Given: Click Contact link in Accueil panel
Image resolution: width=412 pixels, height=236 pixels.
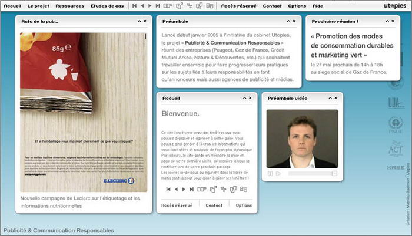Looking at the screenshot, I should click(214, 205).
